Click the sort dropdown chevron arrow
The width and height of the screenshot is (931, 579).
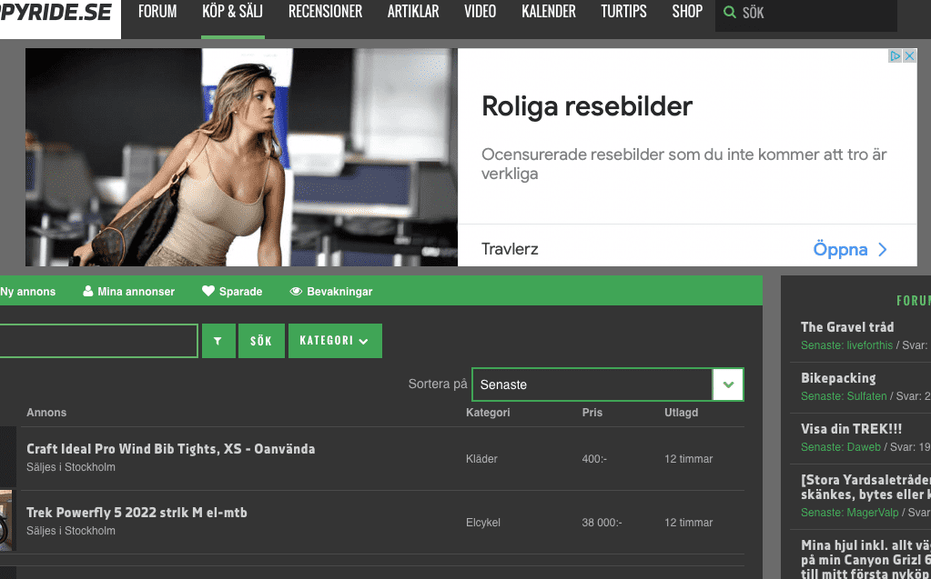729,384
